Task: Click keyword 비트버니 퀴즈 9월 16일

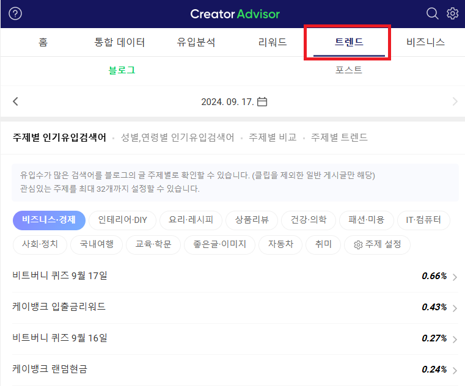Action: click(60, 338)
